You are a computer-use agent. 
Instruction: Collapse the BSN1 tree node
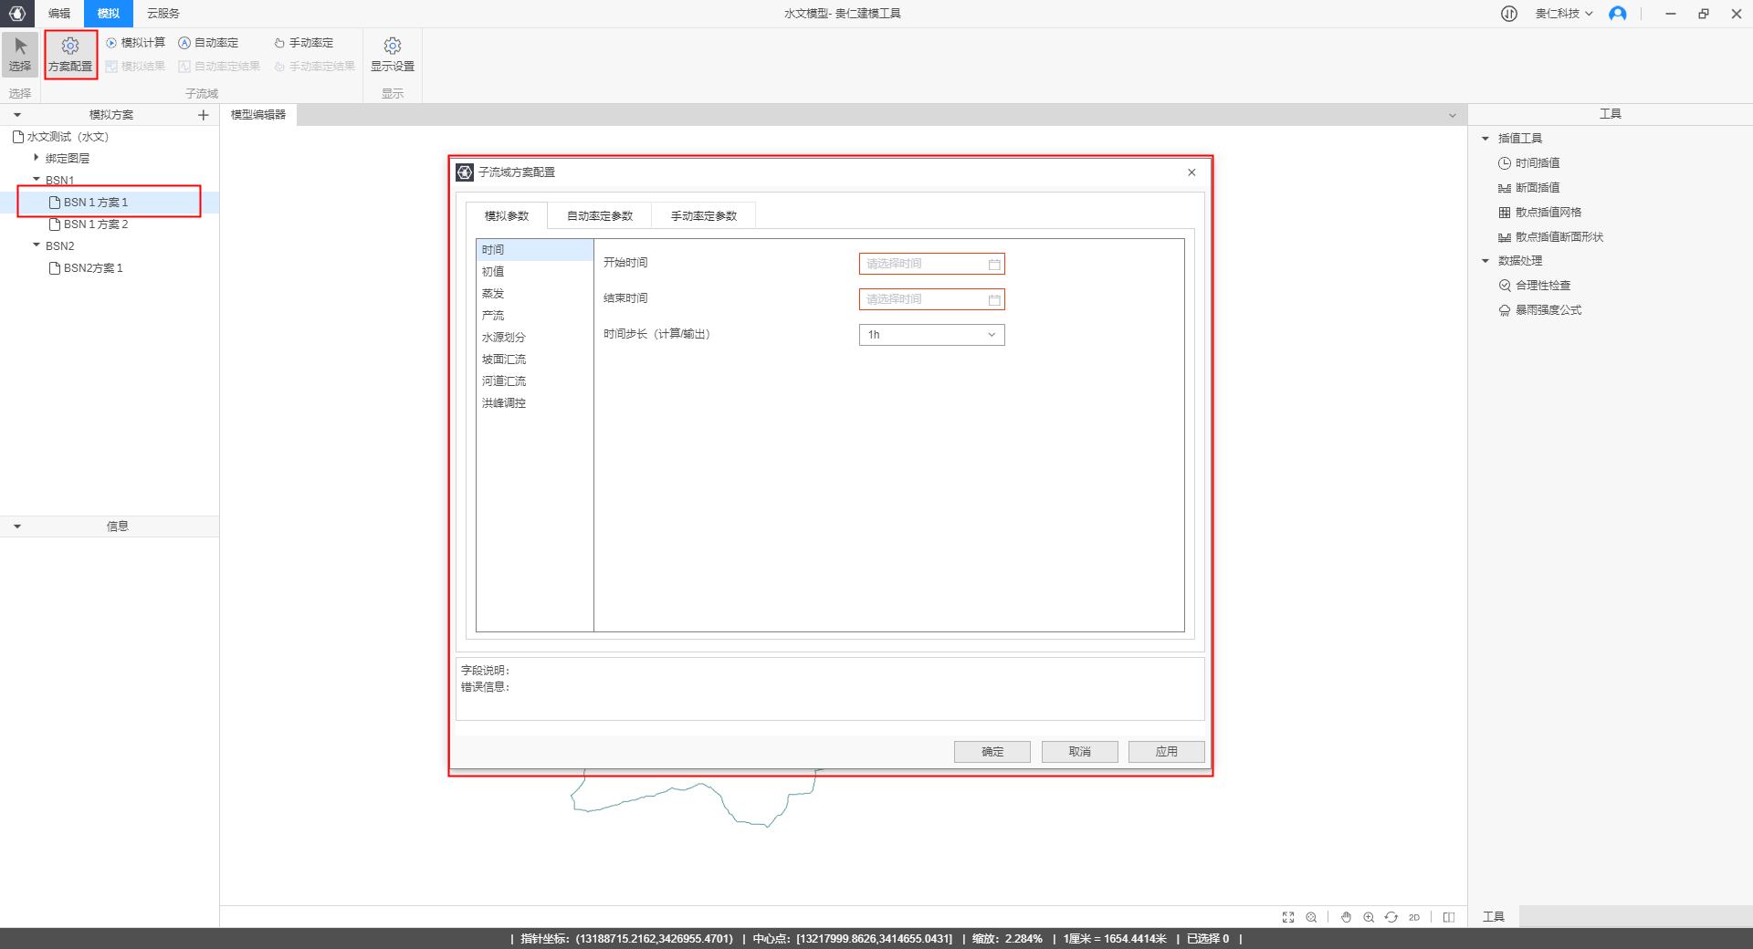tap(37, 180)
